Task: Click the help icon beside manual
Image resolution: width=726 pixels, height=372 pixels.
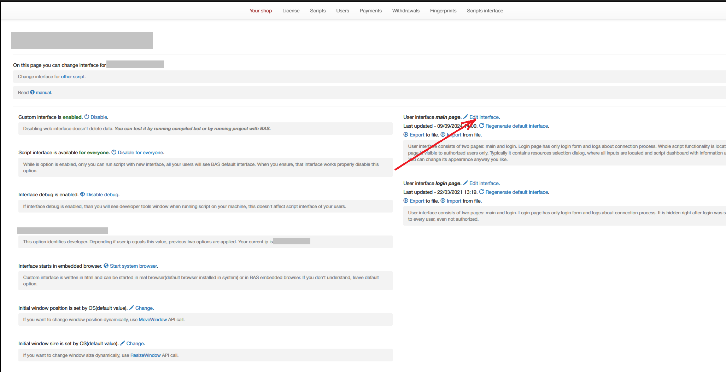Action: (x=32, y=92)
